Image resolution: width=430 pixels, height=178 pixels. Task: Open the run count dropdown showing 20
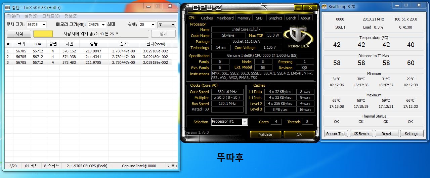click(153, 25)
